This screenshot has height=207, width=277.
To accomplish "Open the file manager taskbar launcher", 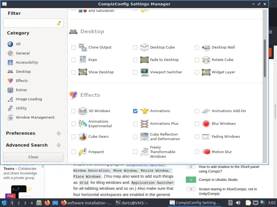I will pos(39,203).
